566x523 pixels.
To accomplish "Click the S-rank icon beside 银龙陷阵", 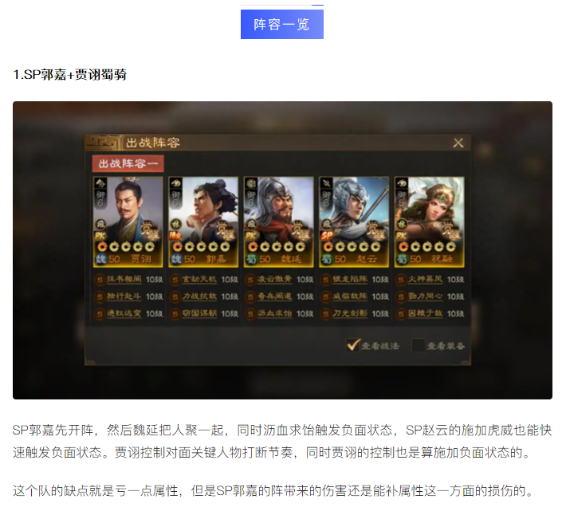I will click(325, 280).
